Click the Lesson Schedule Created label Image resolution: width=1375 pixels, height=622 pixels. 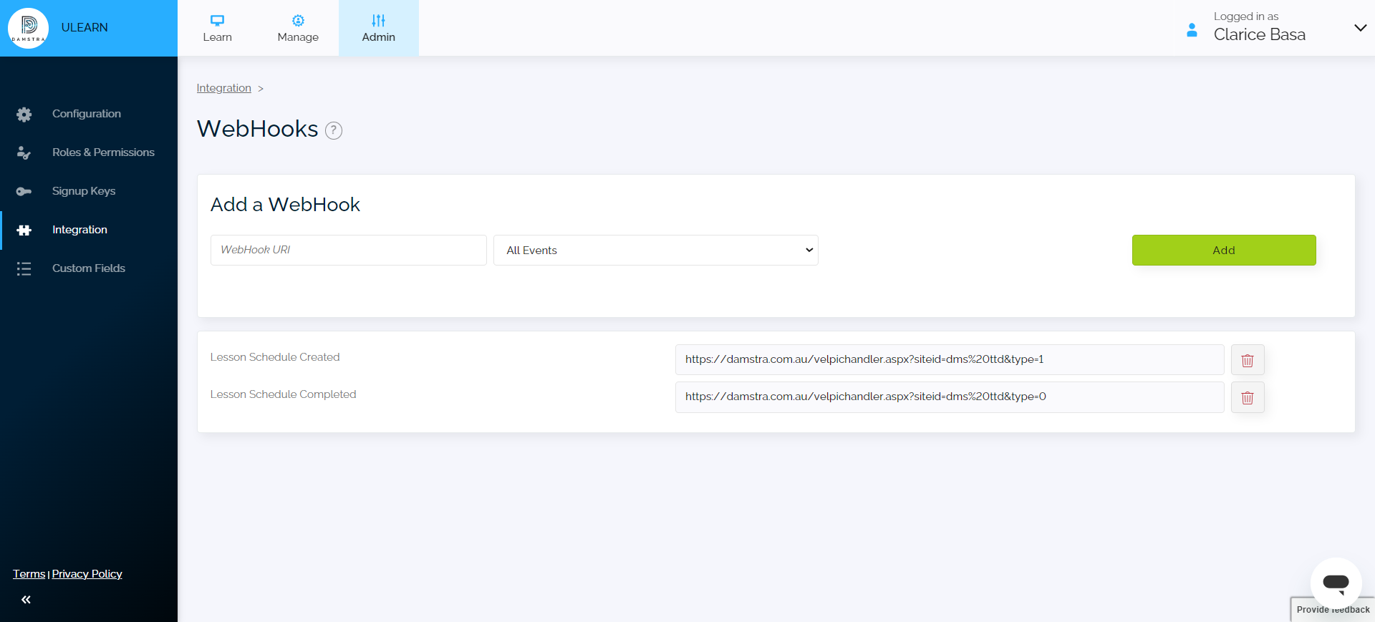coord(275,357)
